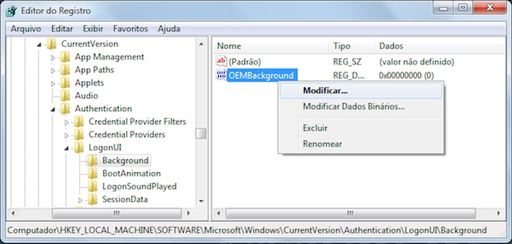
Task: Click values pane horizontal scroll right arrow
Action: point(498,214)
